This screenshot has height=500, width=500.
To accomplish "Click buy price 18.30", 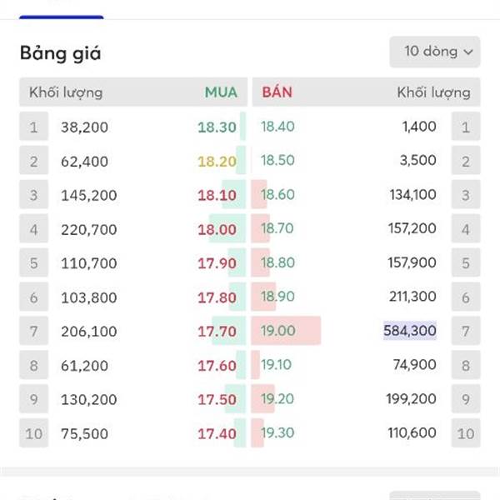I will pos(217,127).
